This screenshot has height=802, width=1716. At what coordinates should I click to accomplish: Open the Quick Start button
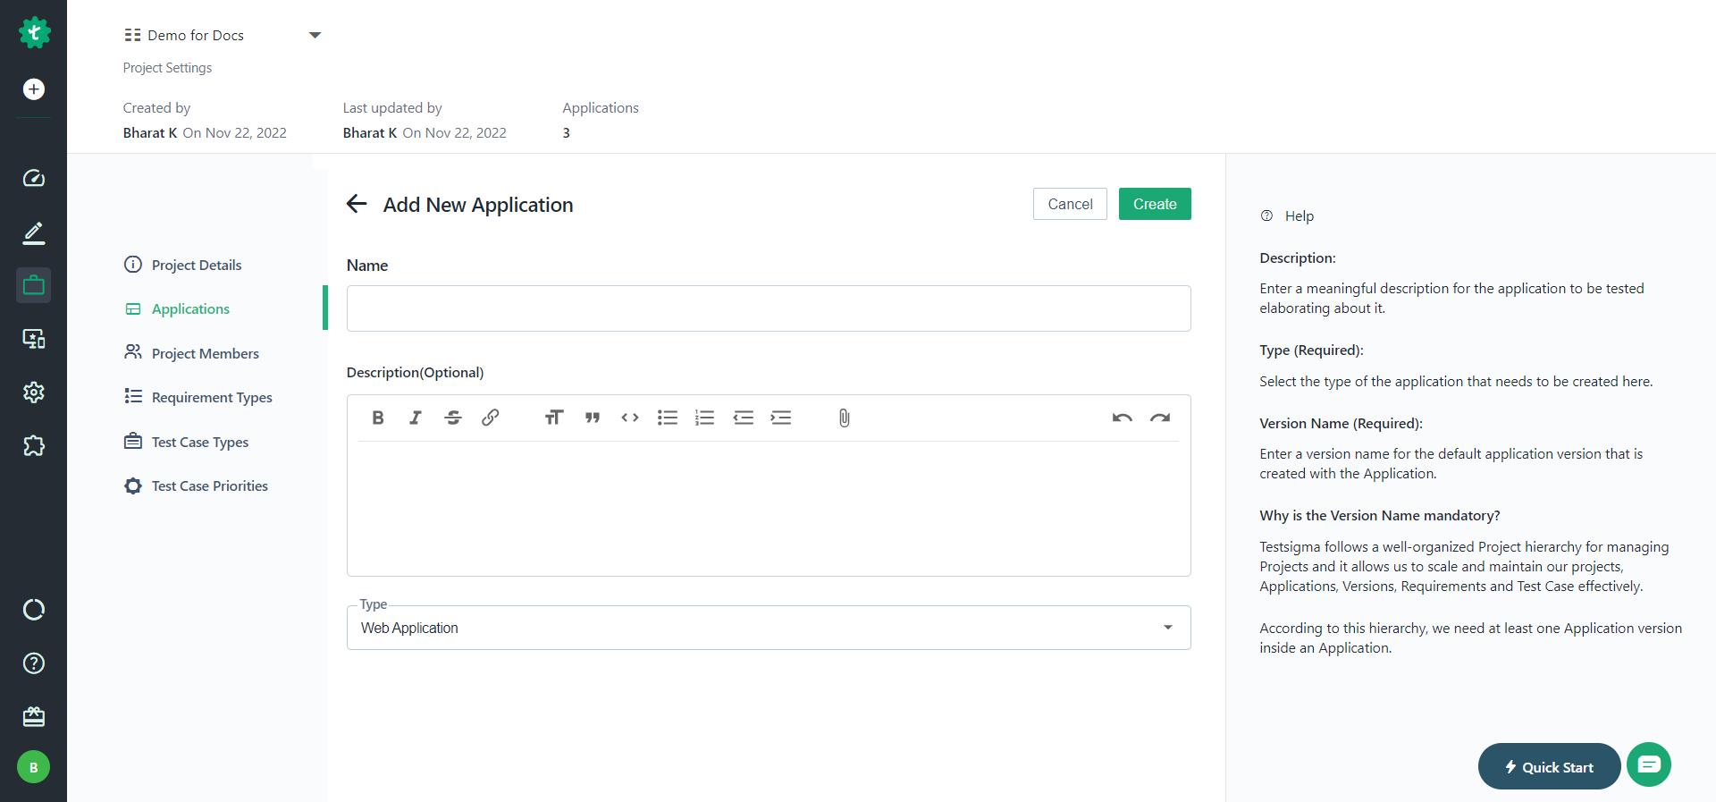(x=1549, y=767)
